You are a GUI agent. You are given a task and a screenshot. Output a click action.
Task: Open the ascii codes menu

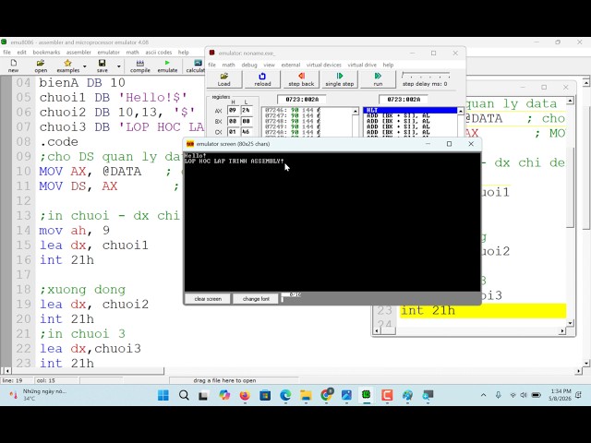coord(158,53)
